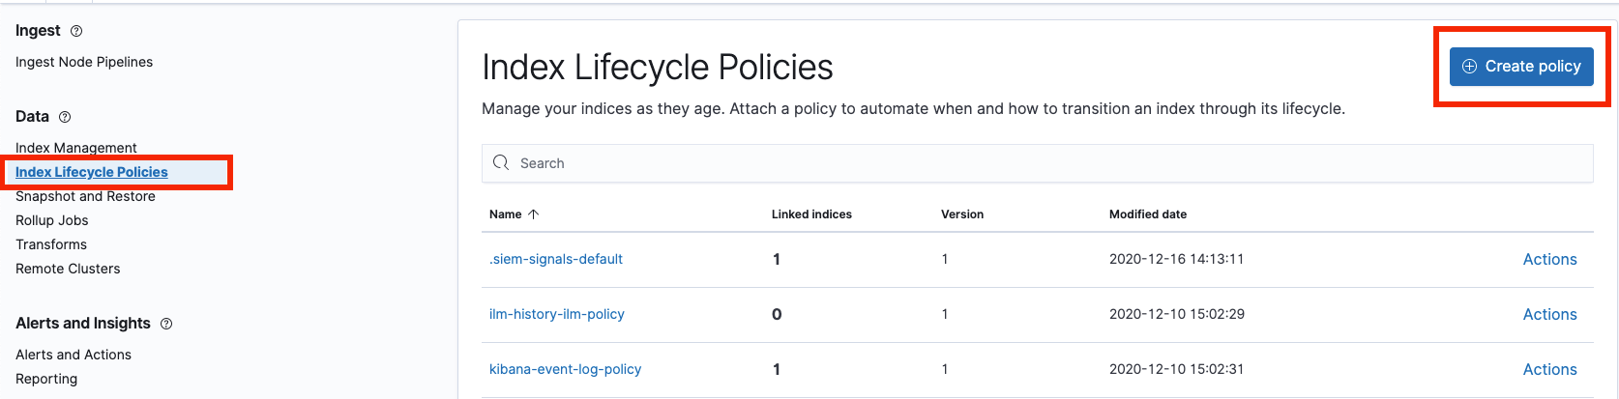Open Ingest Node Pipelines page

(84, 62)
